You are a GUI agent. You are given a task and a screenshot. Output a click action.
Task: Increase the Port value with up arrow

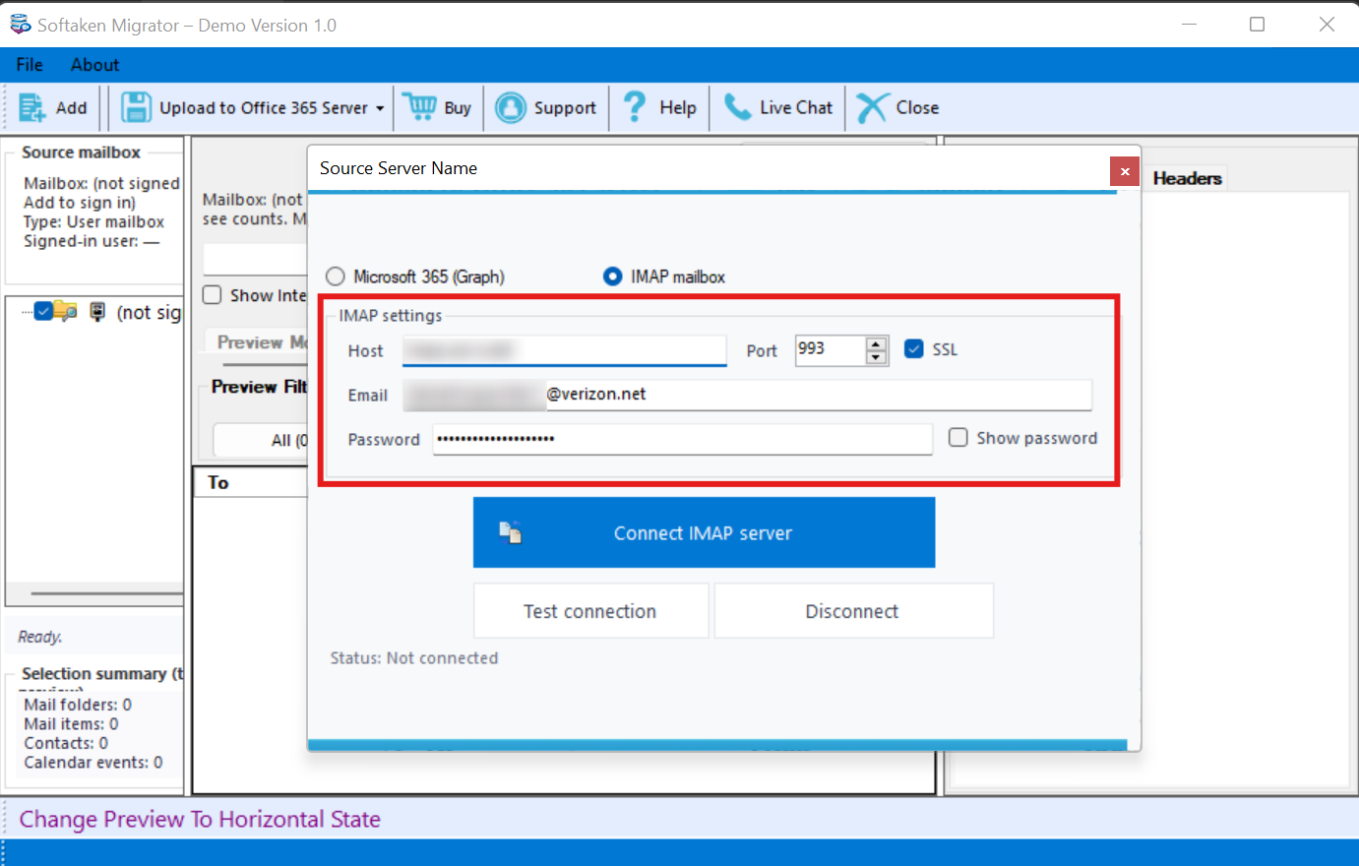tap(877, 343)
